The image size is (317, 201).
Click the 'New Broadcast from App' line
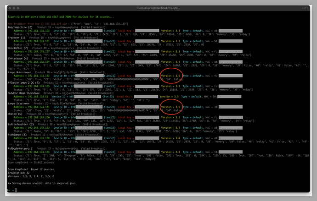[x=68, y=24]
